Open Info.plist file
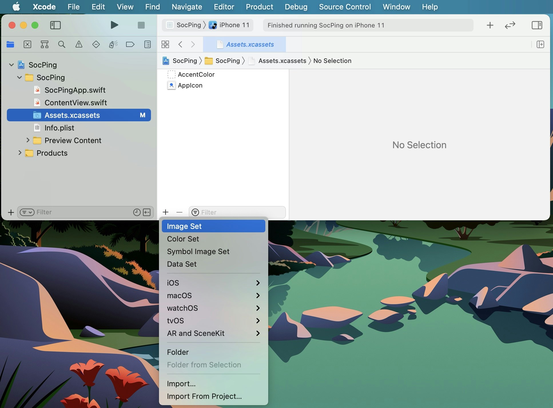Viewport: 553px width, 408px height. tap(59, 128)
